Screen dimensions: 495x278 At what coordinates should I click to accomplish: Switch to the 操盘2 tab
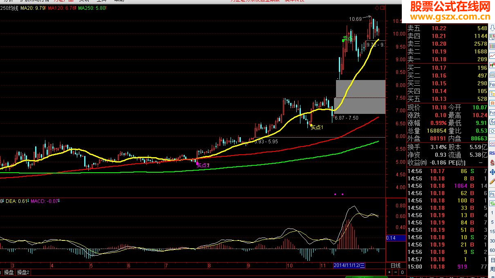click(x=23, y=272)
